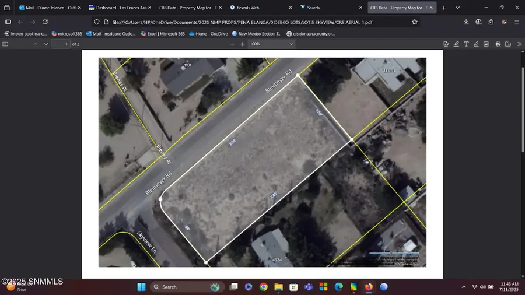Zoom out the PDF

pos(232,44)
